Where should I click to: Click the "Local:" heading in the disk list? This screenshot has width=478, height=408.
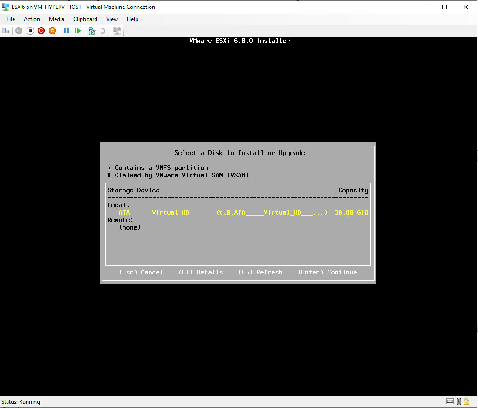118,205
